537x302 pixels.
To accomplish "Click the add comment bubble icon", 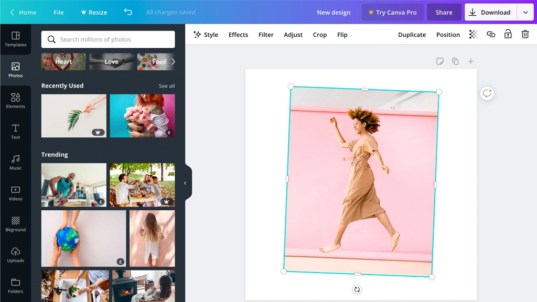I will [x=487, y=93].
